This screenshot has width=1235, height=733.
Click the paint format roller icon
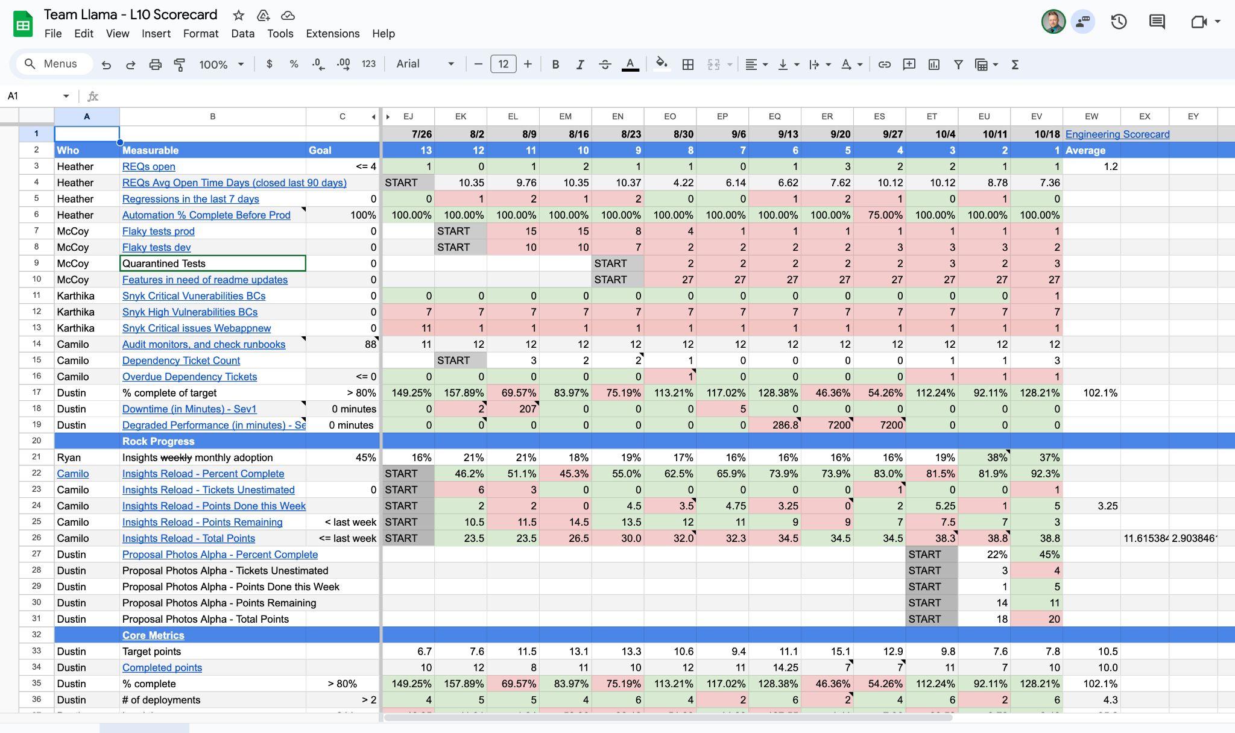pyautogui.click(x=179, y=64)
